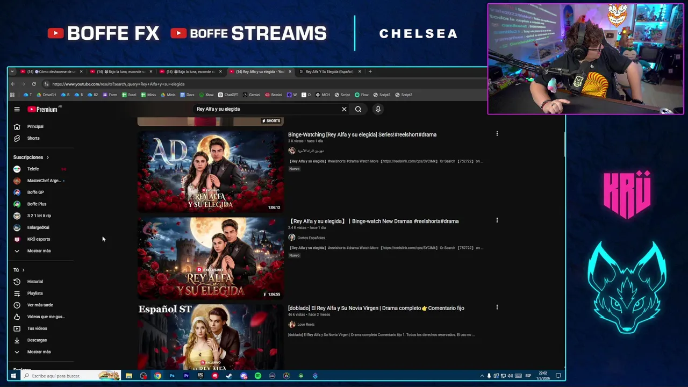
Task: Open the Xbox bookmark
Action: (206, 95)
